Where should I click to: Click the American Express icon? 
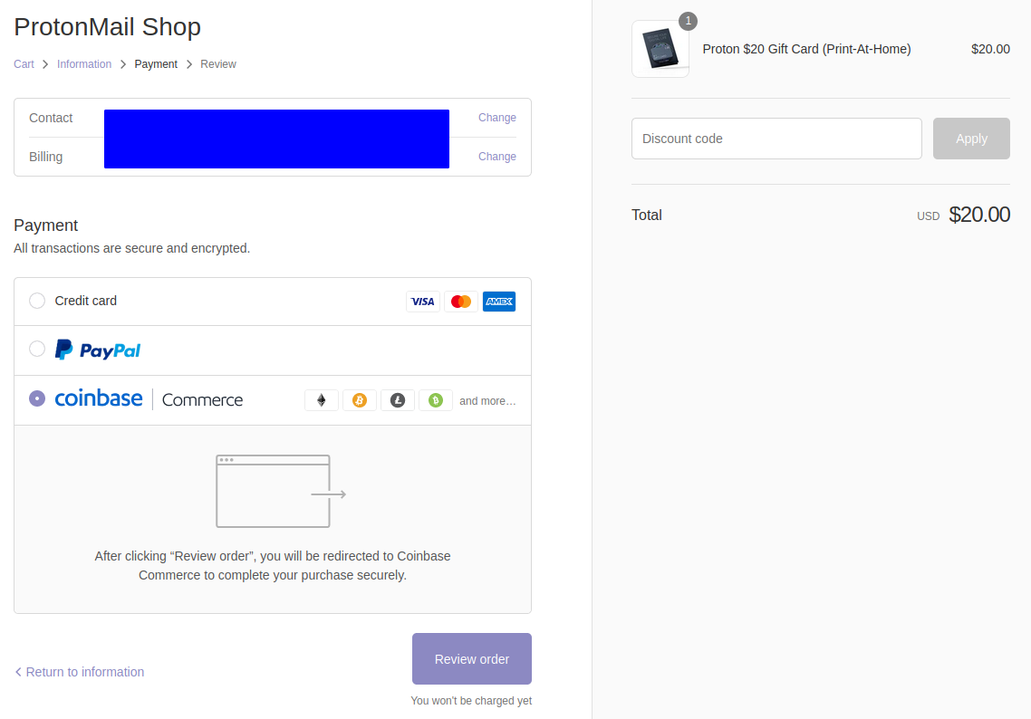click(x=499, y=302)
